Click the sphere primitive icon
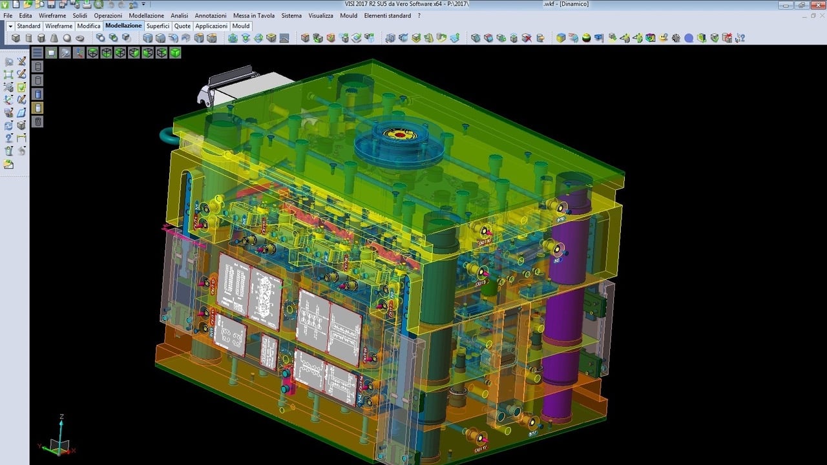The width and height of the screenshot is (827, 465). pyautogui.click(x=67, y=38)
